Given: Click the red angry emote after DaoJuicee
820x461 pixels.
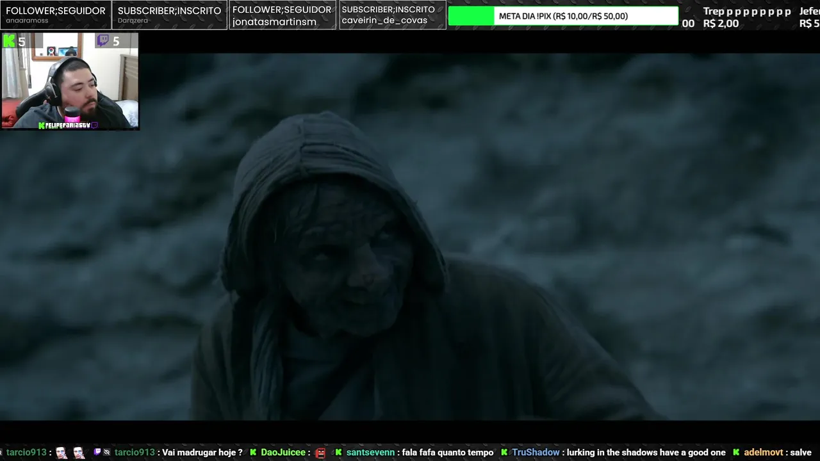Looking at the screenshot, I should click(321, 453).
